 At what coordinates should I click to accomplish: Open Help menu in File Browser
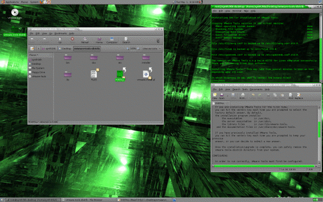coord(71,33)
